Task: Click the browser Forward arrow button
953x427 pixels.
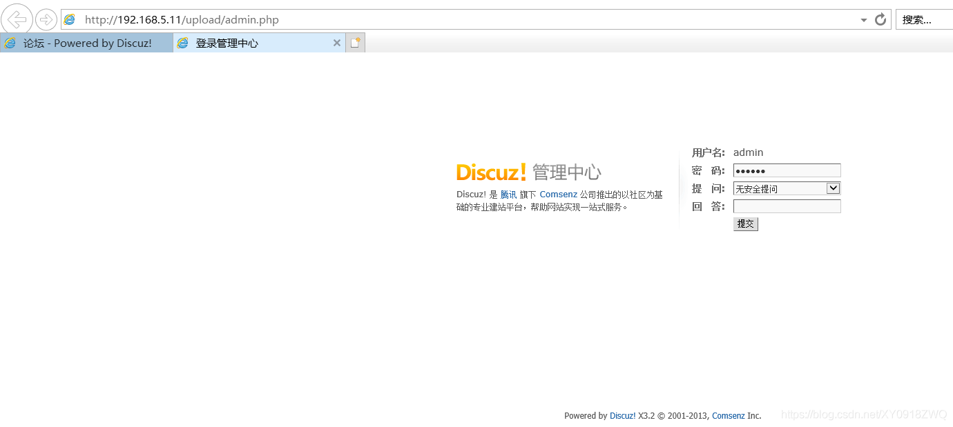Action: pyautogui.click(x=46, y=19)
